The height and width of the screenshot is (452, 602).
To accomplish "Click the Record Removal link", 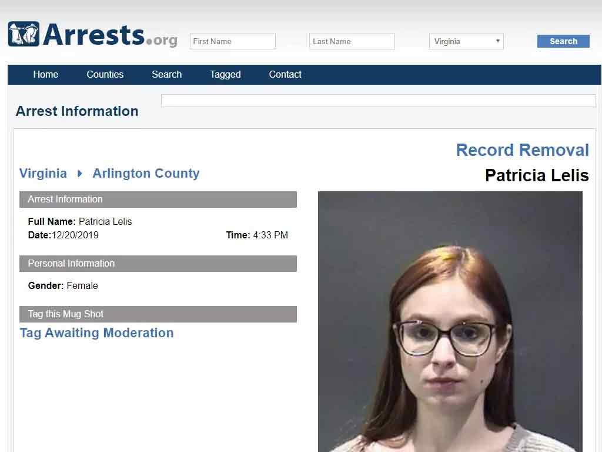I will 522,150.
